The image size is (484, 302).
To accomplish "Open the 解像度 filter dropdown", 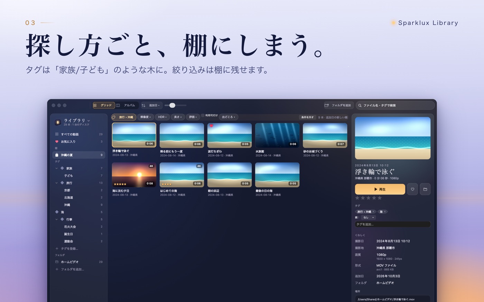I will (146, 117).
